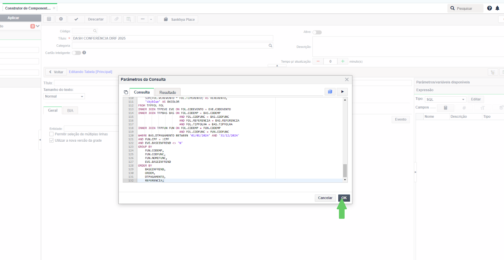Click the database icon in query dialog

coord(330,92)
